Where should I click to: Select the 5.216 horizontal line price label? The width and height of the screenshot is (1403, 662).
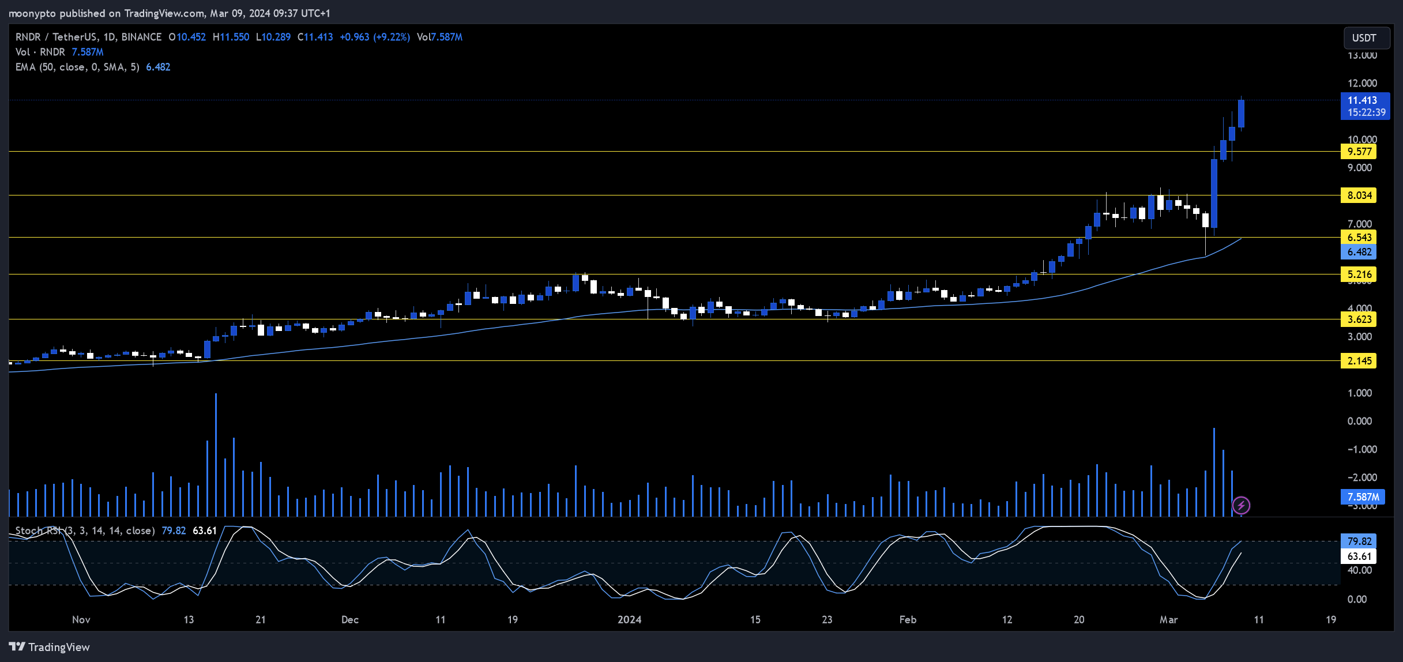pos(1359,274)
